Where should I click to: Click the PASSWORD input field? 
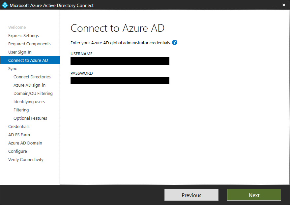click(x=120, y=81)
